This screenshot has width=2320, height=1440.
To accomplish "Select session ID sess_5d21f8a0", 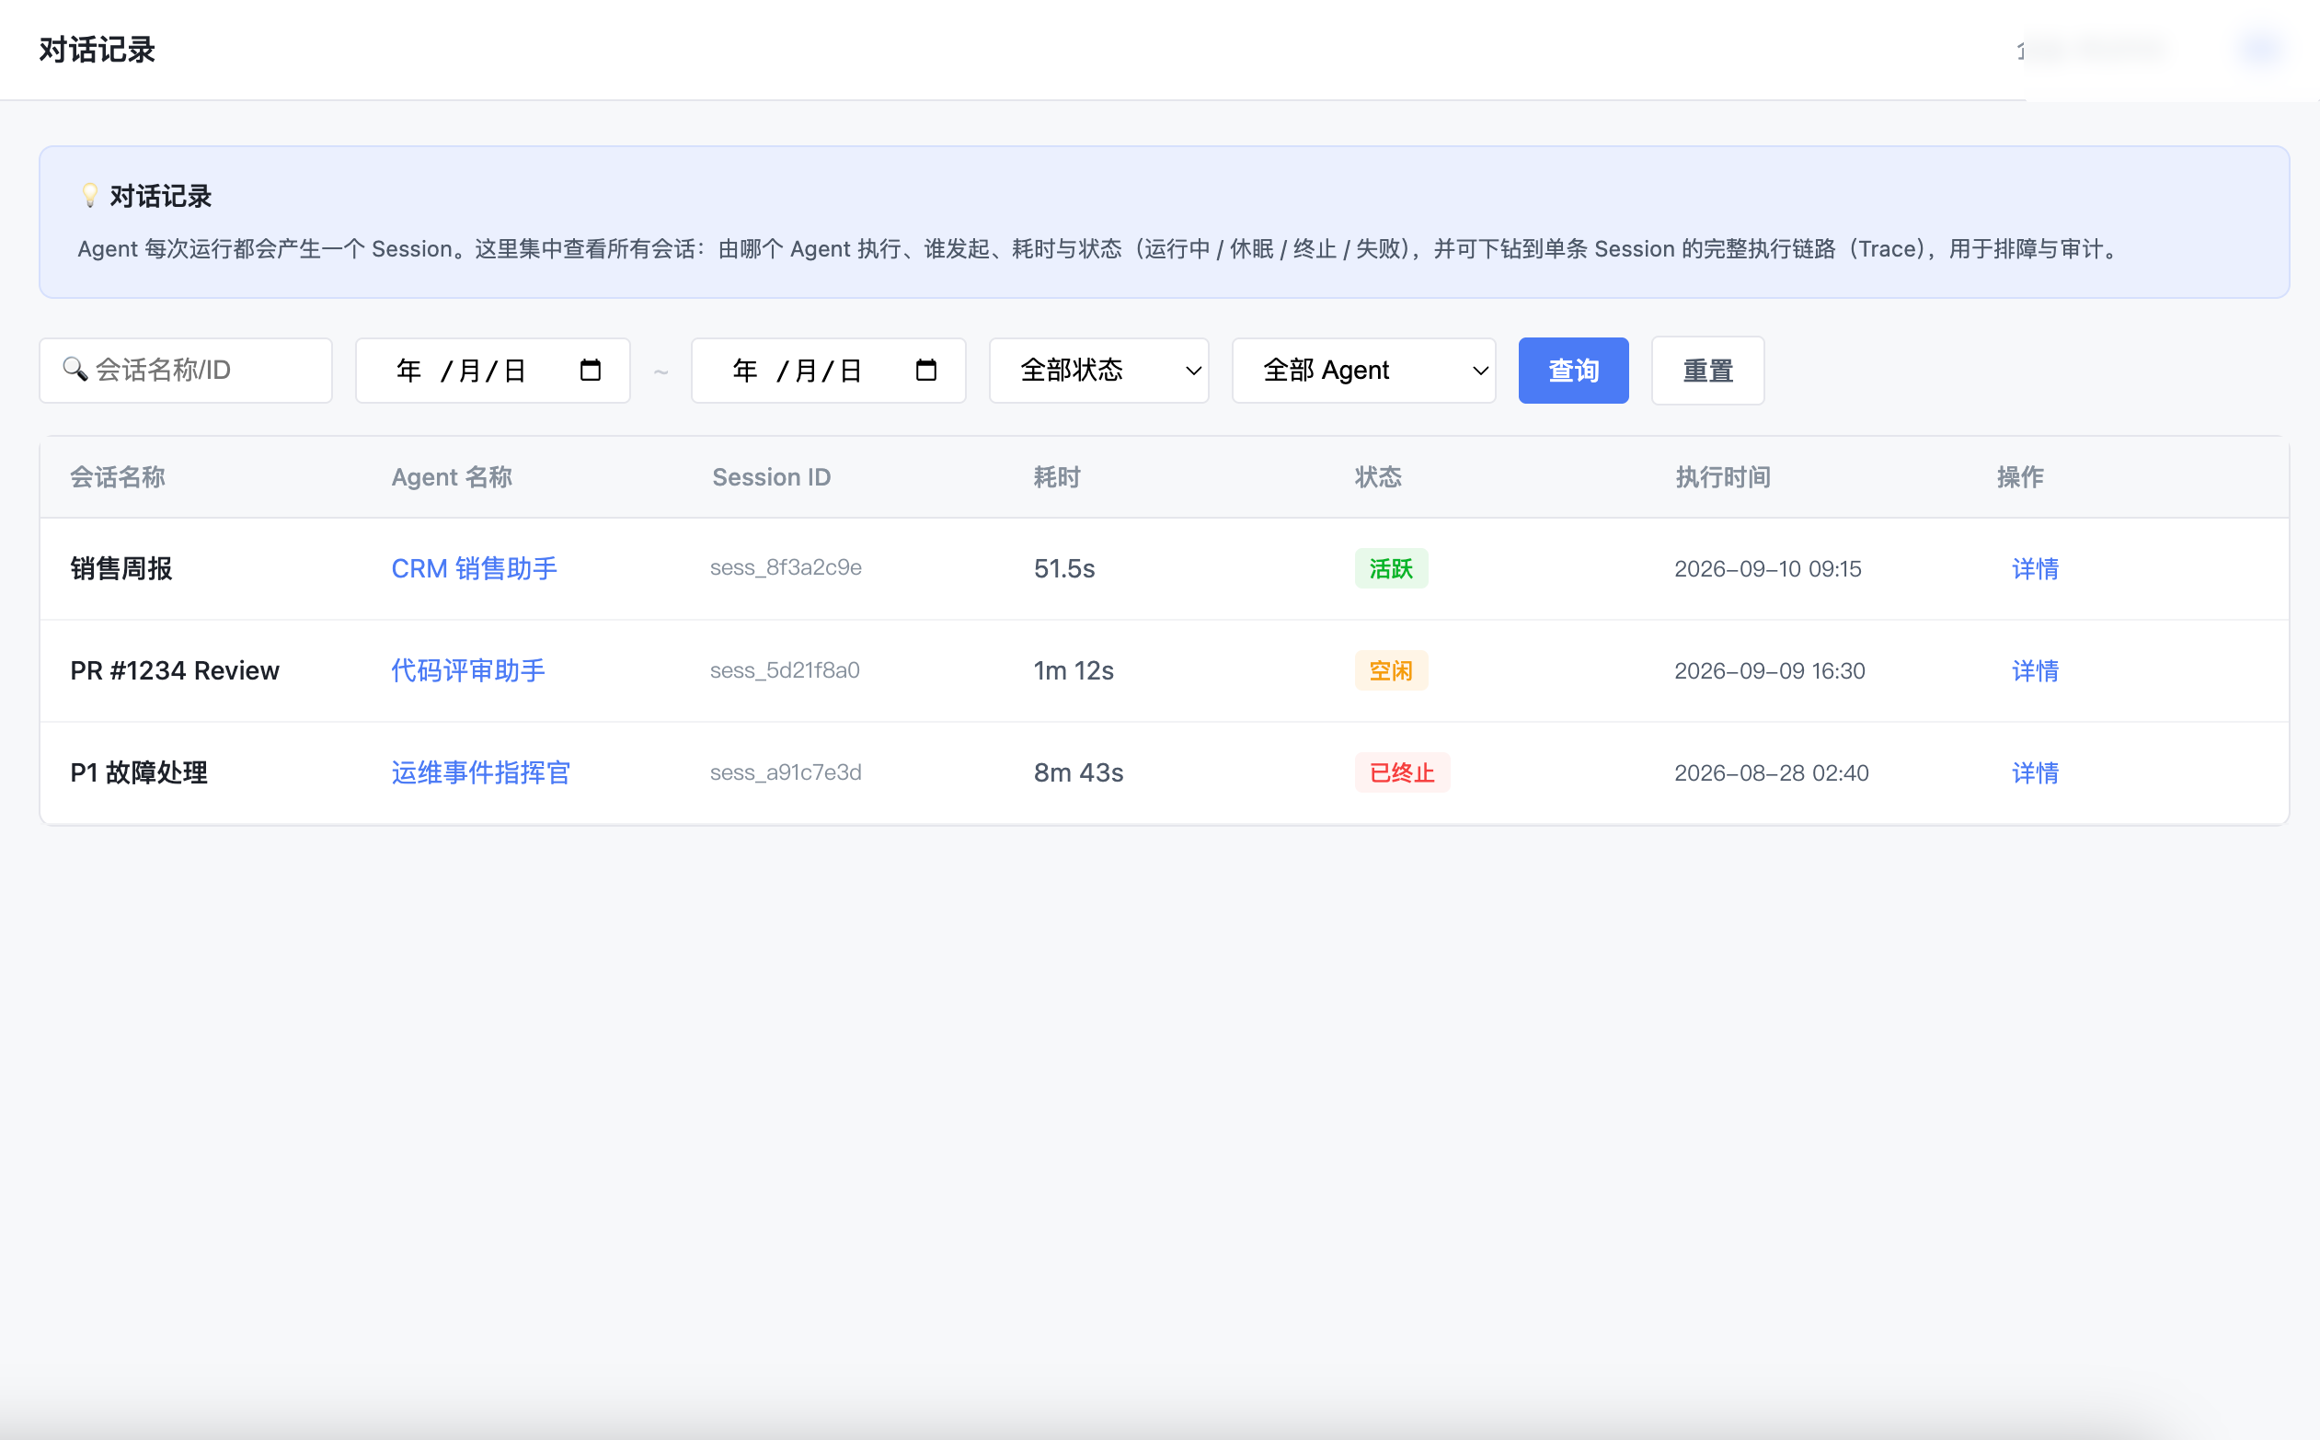I will tap(785, 670).
